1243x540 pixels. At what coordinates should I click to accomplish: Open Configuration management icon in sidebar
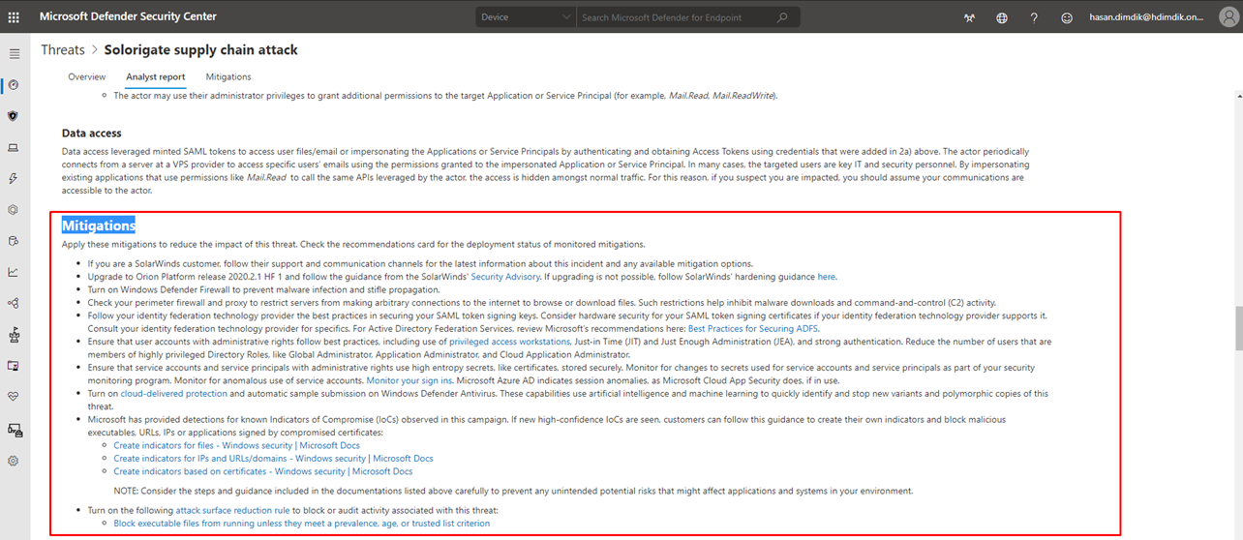coord(14,430)
